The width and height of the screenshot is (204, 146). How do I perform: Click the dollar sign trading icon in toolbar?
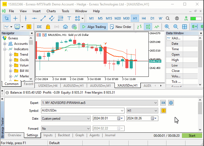29,27
